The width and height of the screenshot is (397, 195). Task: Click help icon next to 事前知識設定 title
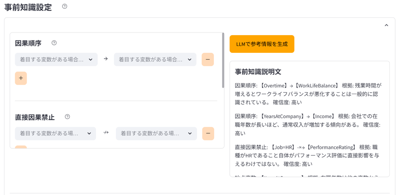tap(64, 7)
